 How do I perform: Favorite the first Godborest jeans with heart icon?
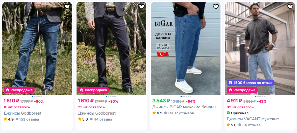coord(67,7)
